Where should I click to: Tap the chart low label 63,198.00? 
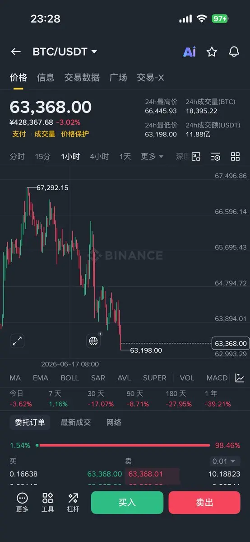pyautogui.click(x=146, y=350)
